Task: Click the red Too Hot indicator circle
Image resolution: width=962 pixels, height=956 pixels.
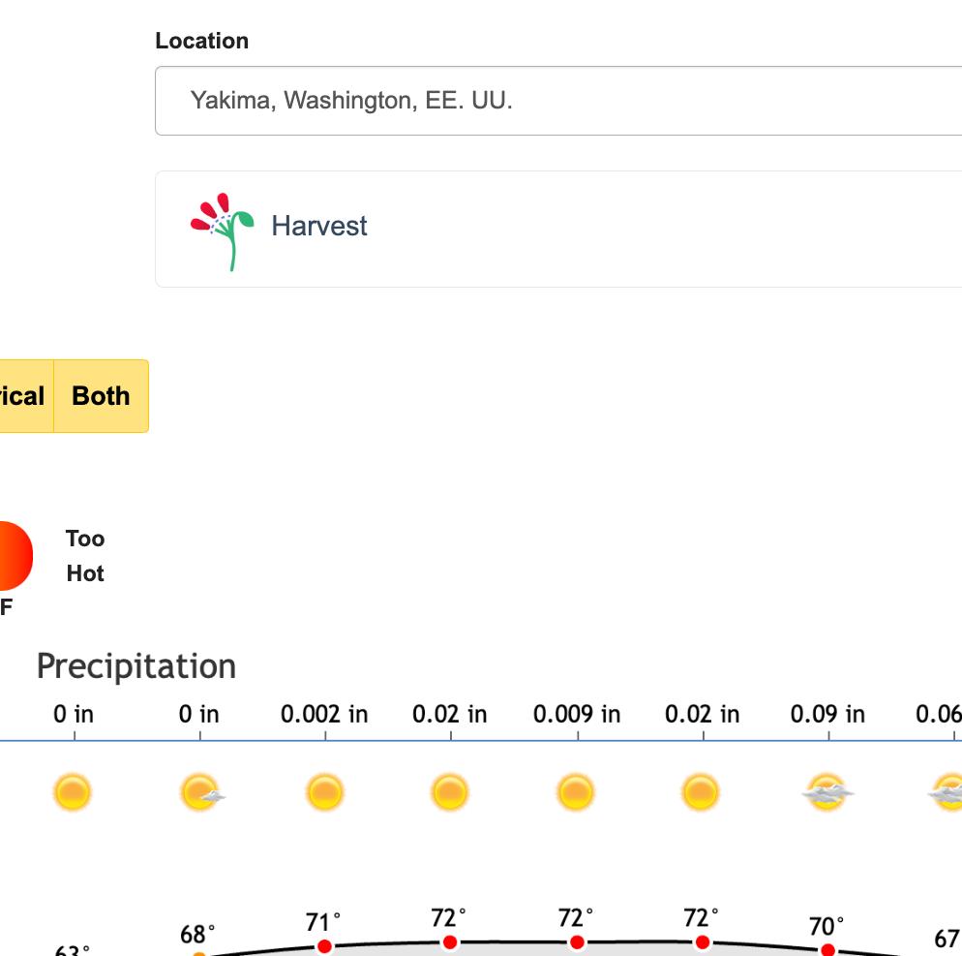Action: pos(14,556)
